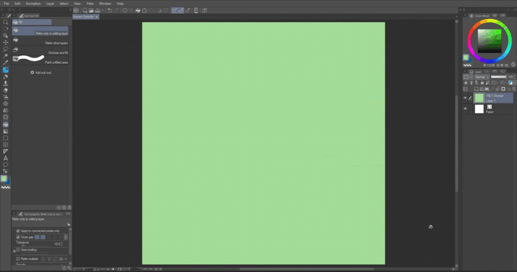Select the Zoom magnifier tool

point(5,22)
